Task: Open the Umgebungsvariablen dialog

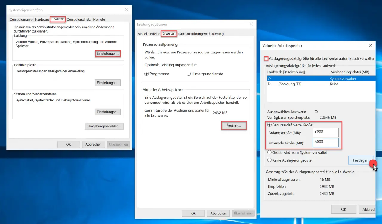Action: tap(104, 126)
